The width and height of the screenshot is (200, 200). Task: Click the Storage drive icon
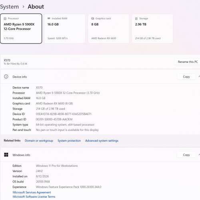tap(136, 18)
